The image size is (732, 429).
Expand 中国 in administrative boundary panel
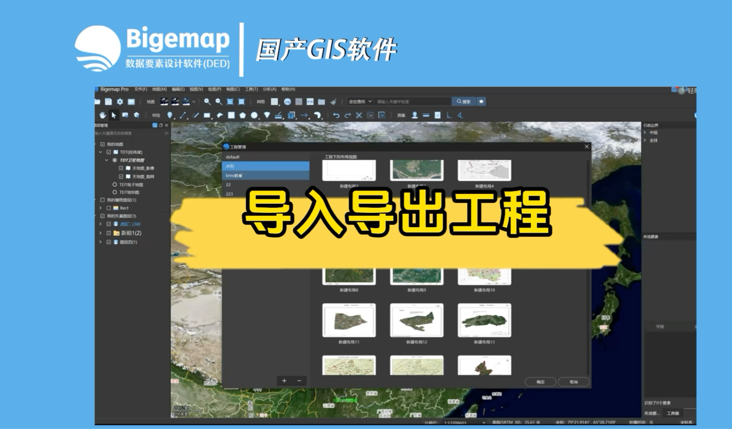[x=645, y=133]
